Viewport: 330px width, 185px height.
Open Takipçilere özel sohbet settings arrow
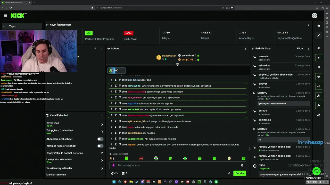click(102, 132)
